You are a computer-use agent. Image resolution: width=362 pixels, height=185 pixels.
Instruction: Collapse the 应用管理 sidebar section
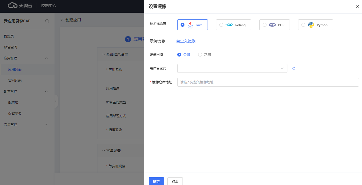point(46,58)
